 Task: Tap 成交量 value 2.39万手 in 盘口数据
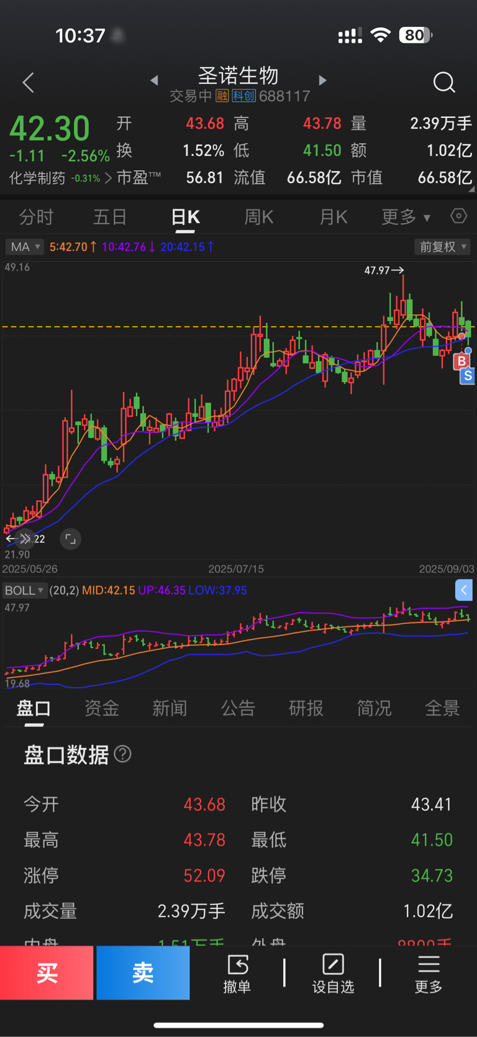(x=191, y=911)
